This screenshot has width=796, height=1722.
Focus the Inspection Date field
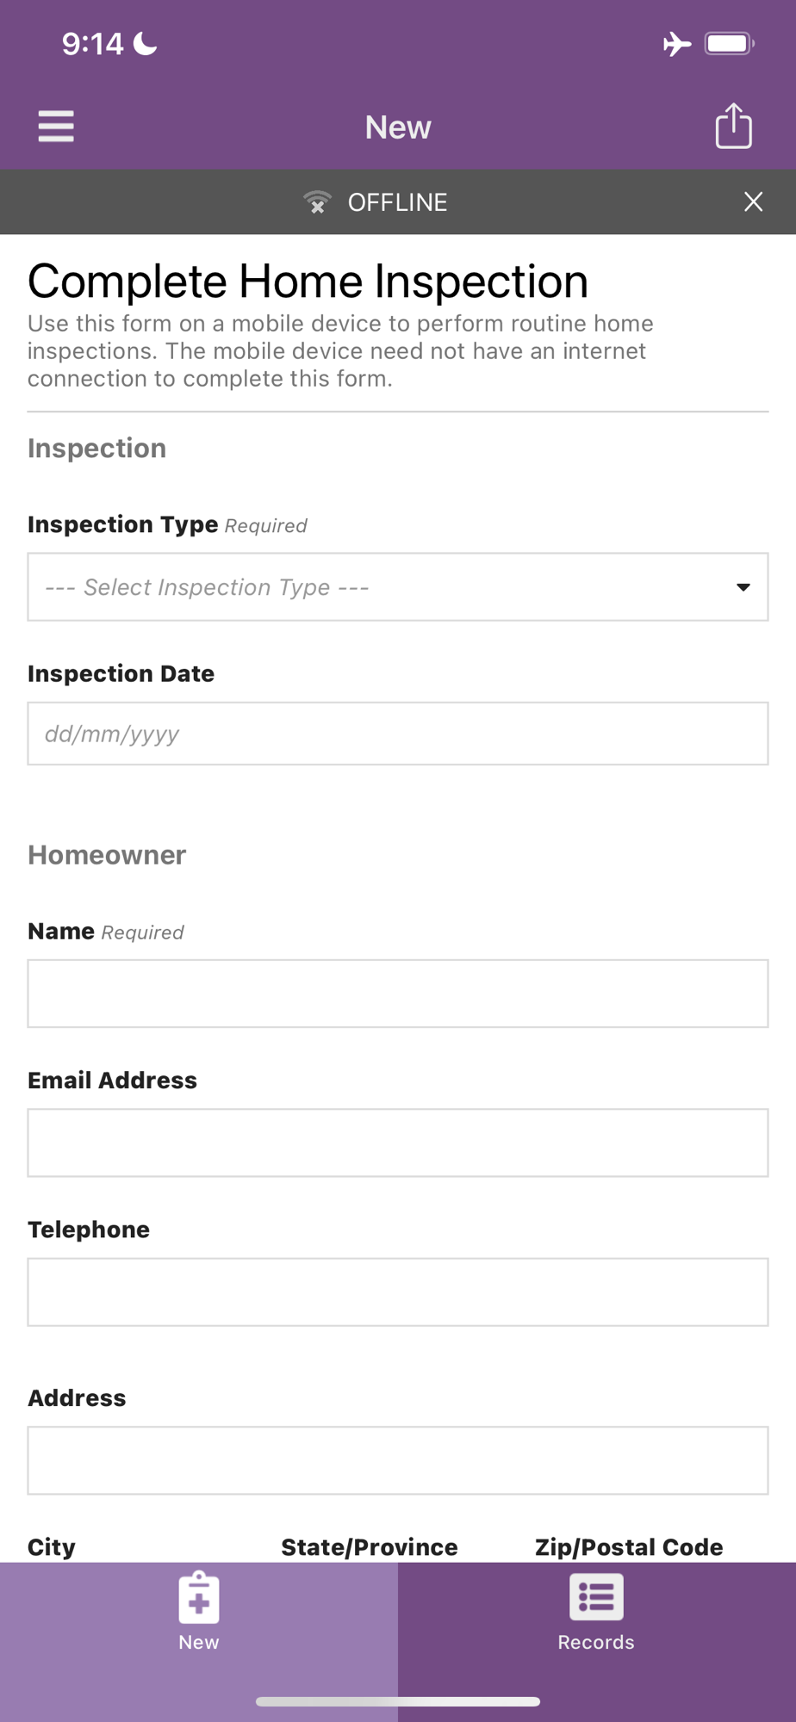(397, 734)
